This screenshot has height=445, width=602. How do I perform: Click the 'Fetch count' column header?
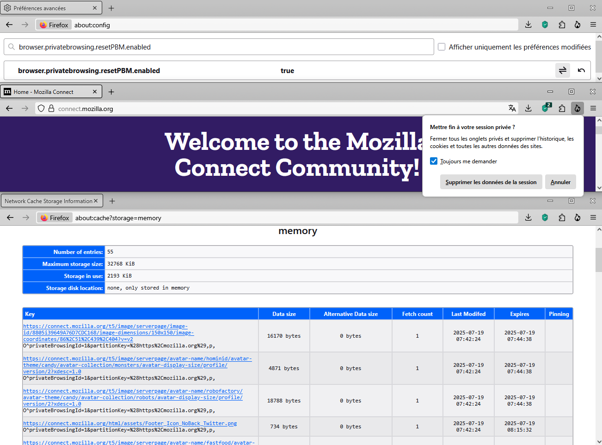(418, 314)
